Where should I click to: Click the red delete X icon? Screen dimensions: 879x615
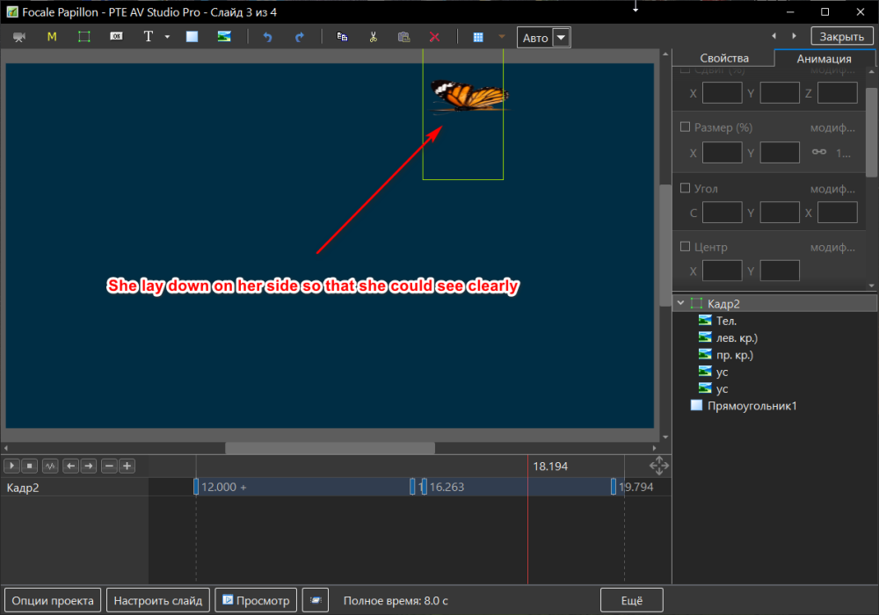(x=434, y=37)
